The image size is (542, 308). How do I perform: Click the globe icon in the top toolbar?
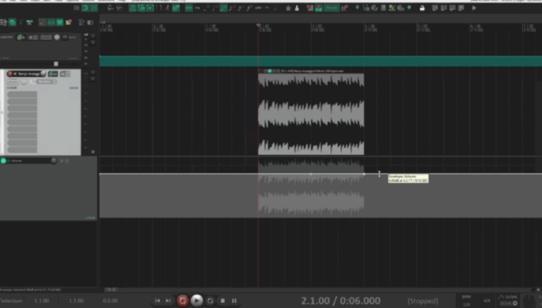375,7
